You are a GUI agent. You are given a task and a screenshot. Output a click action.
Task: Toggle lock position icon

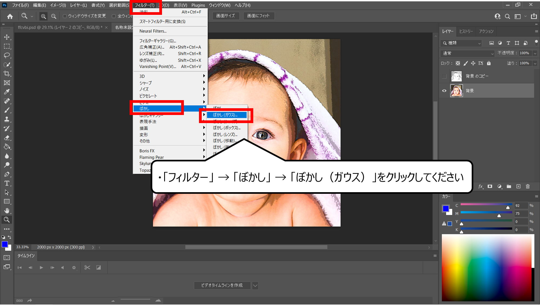[473, 63]
